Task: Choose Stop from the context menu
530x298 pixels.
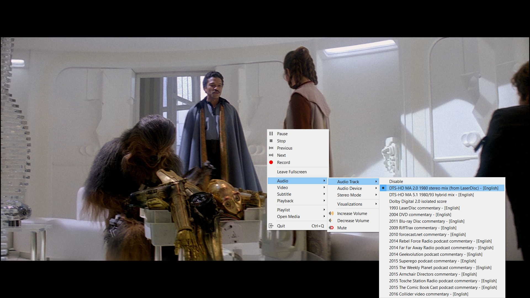Action: (x=298, y=141)
